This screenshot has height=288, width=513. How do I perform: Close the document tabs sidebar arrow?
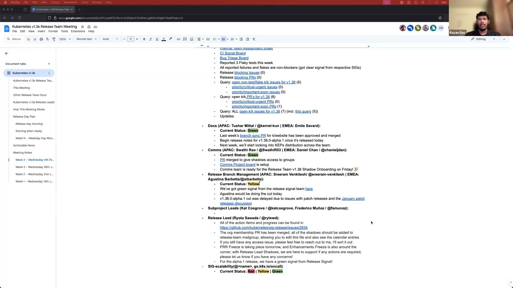tap(6, 53)
